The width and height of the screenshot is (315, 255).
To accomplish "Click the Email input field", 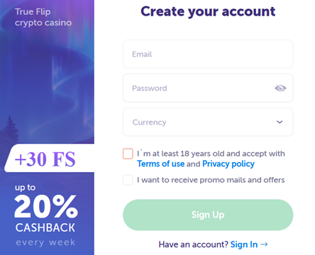I will pyautogui.click(x=208, y=54).
